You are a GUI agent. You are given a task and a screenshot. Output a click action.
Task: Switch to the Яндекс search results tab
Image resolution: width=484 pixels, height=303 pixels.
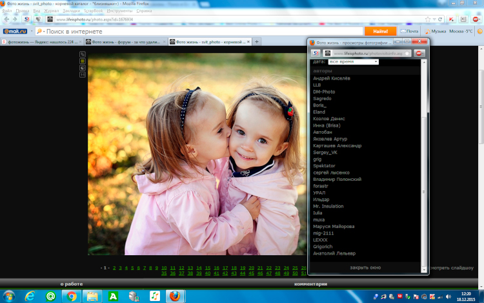(42, 41)
